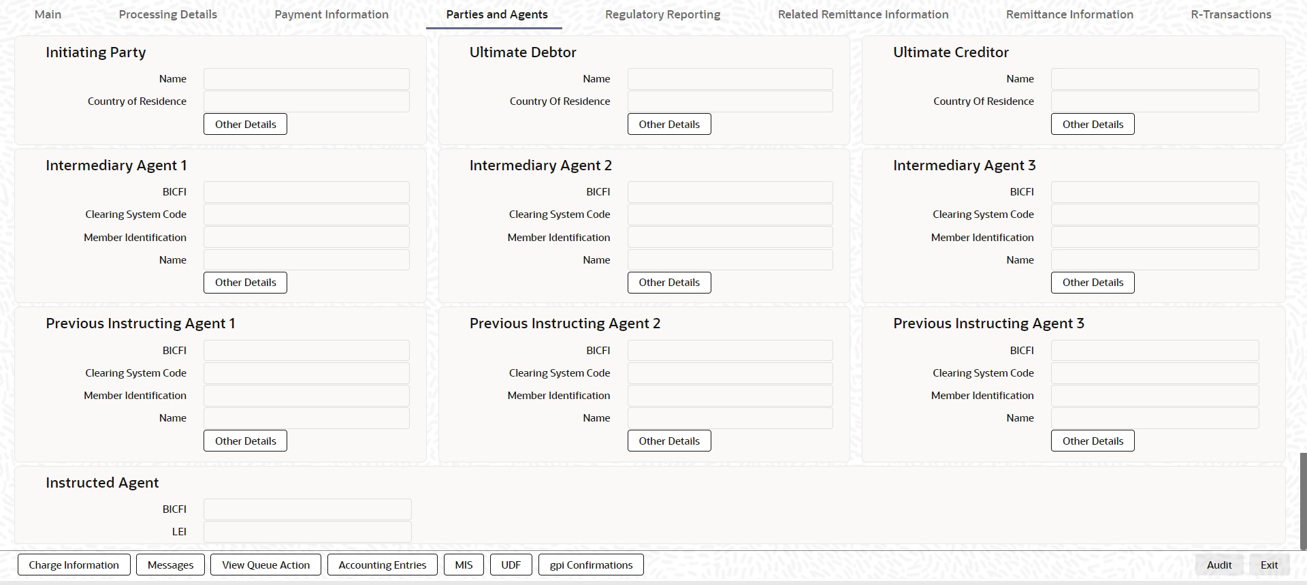Open Other Details for Intermediary Agent 1
The height and width of the screenshot is (585, 1307).
click(x=245, y=283)
